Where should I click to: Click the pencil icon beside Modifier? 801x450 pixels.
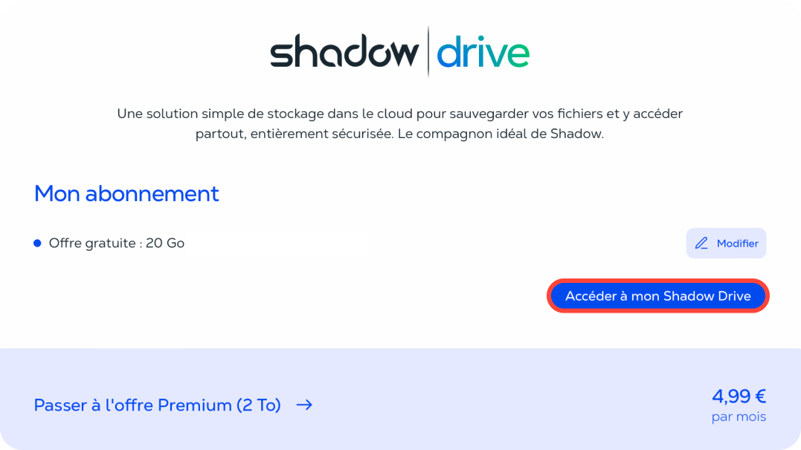pos(701,244)
